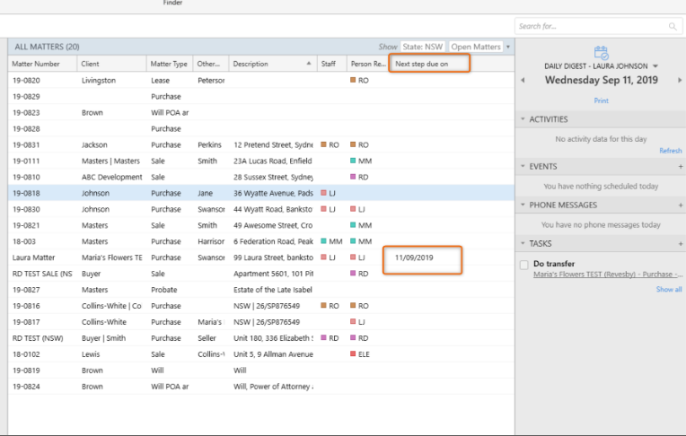Click the 11/09/2019 due date cell
Viewport: 686px width, 436px height.
coord(414,257)
